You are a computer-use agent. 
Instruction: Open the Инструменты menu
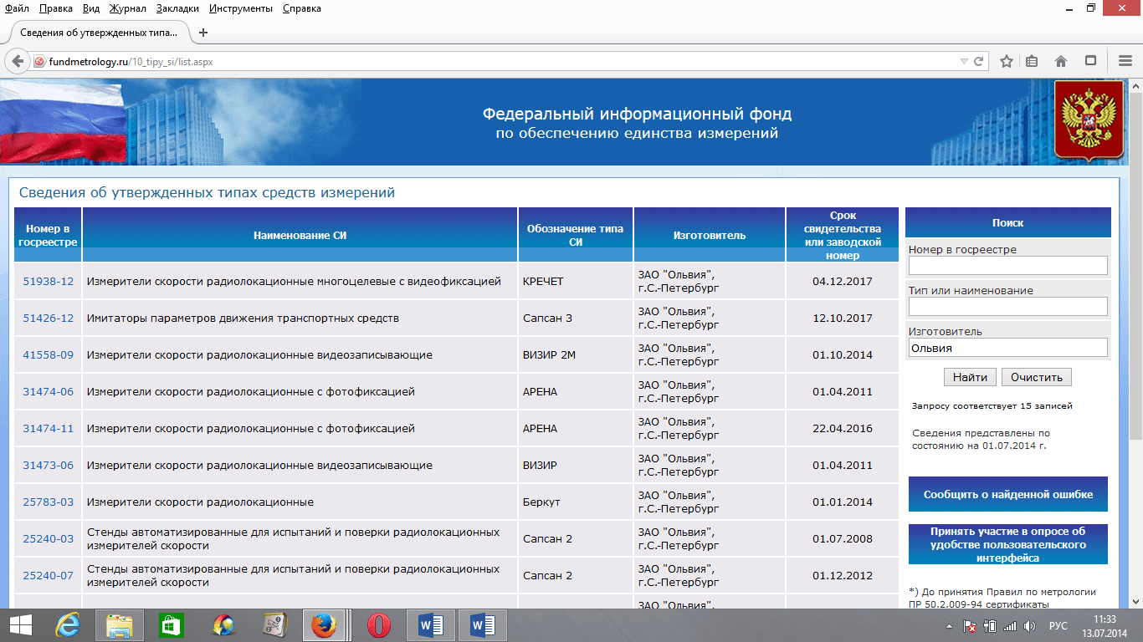coord(241,8)
